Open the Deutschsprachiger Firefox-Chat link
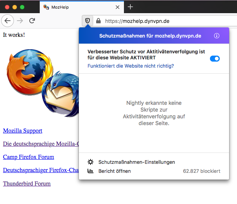The image size is (237, 204). pos(41,170)
